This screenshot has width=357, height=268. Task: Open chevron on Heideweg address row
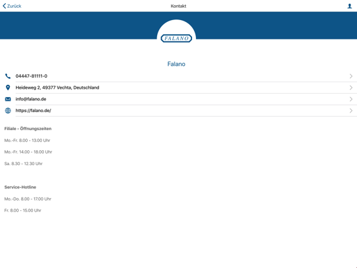(351, 87)
